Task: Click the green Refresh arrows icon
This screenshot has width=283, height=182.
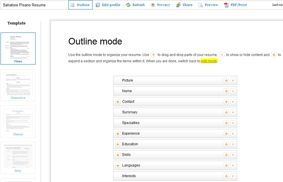Action: [128, 5]
